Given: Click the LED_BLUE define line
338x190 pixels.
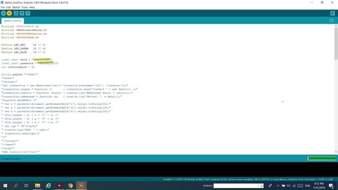Looking at the screenshot, I should pos(23,52).
